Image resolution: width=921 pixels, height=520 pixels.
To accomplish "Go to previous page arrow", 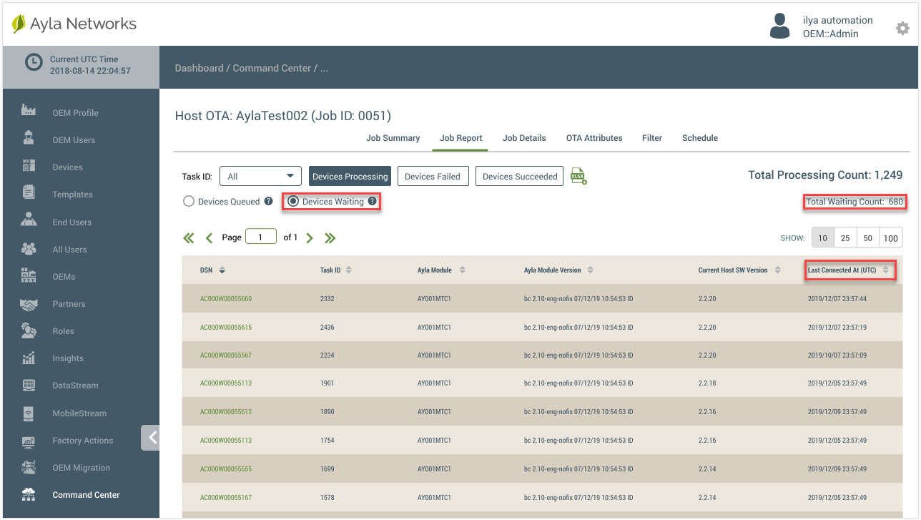I will tap(210, 238).
